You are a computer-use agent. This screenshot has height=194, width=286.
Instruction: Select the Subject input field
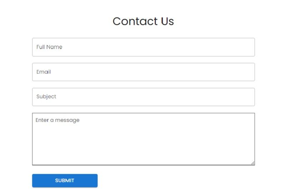coord(143,97)
